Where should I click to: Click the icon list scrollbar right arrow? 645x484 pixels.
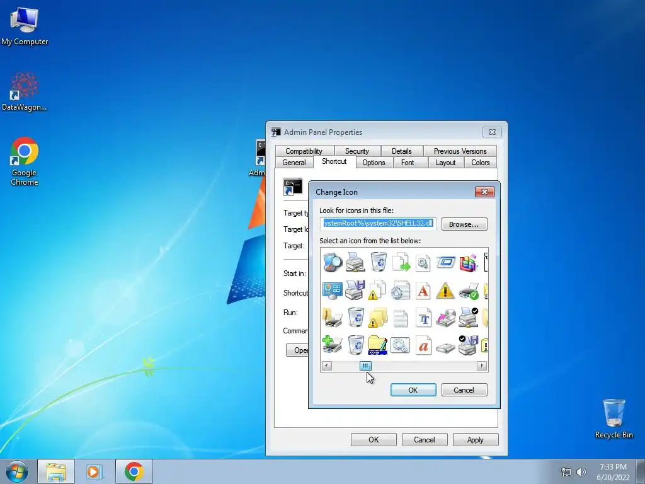click(x=482, y=366)
